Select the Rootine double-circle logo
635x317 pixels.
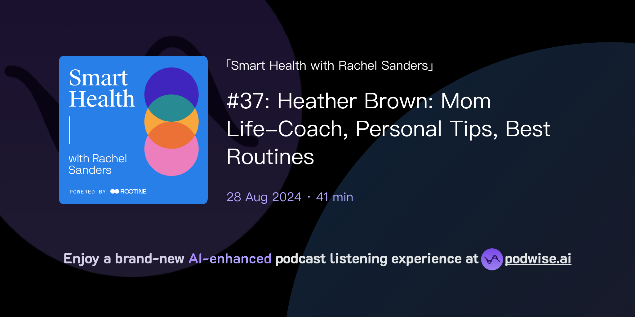tap(115, 191)
